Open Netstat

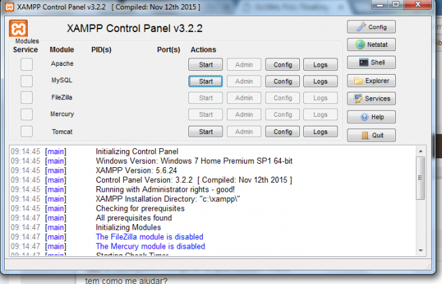tap(371, 45)
